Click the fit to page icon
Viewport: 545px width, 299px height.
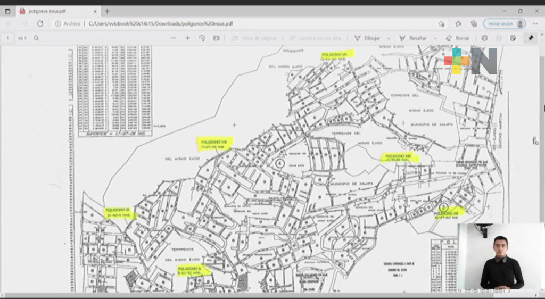216,38
